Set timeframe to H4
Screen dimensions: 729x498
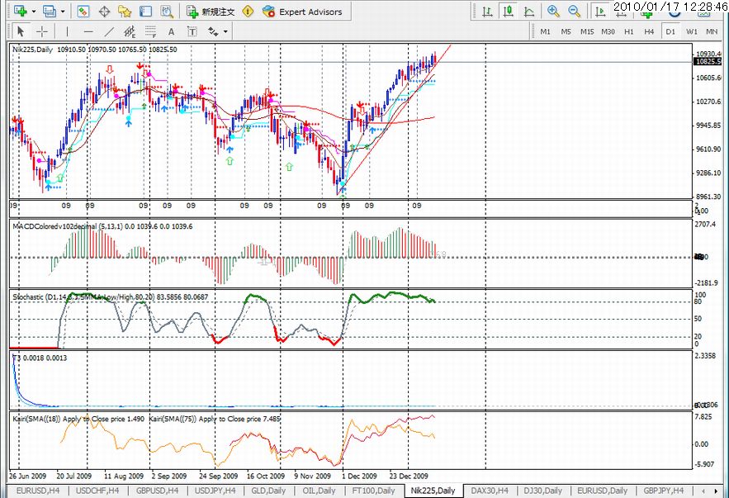[x=649, y=31]
